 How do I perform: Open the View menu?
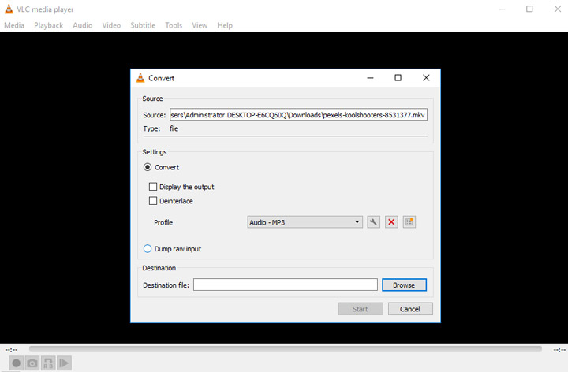click(x=200, y=25)
